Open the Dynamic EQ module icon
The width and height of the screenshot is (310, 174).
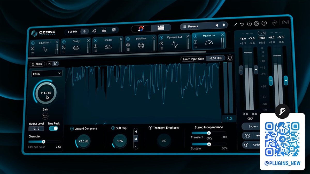[x=175, y=44]
